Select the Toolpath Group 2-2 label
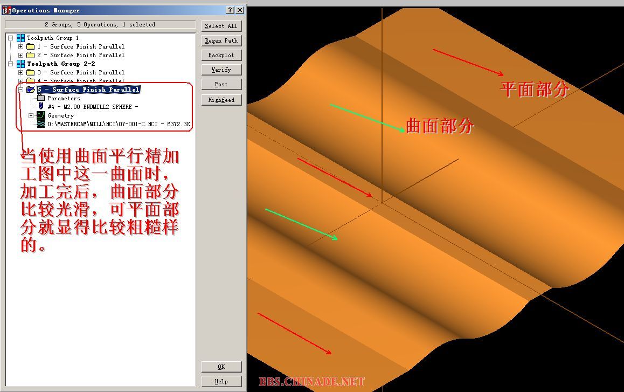 [x=61, y=64]
